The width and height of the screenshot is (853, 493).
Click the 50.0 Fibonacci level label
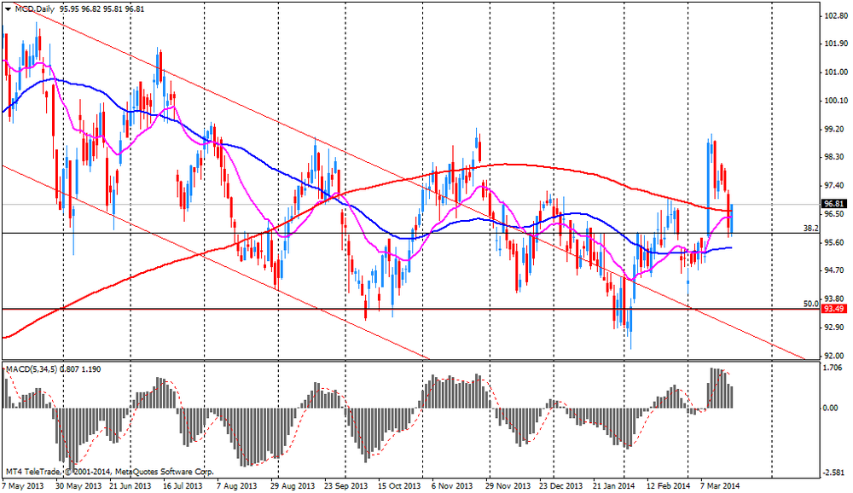(x=810, y=304)
